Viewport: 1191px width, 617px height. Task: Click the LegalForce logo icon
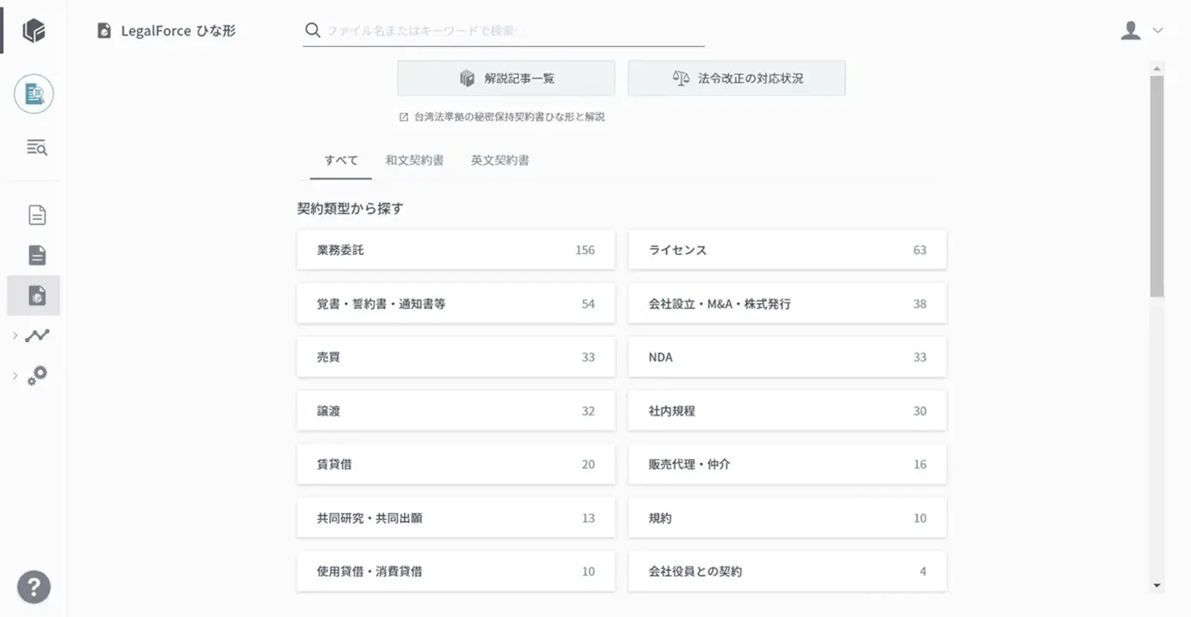(33, 30)
